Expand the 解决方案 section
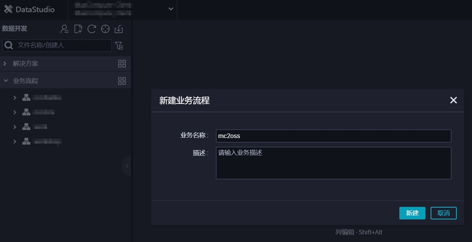 [x=5, y=64]
